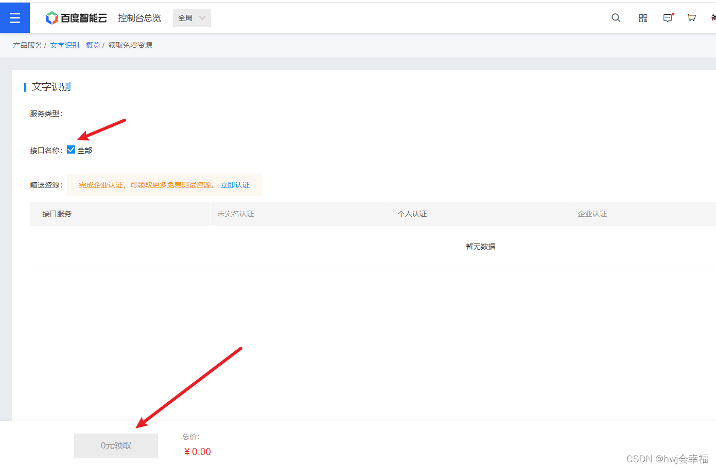Uncheck the 全部 interface checkbox
Screen dimensions: 716x469
pyautogui.click(x=71, y=149)
